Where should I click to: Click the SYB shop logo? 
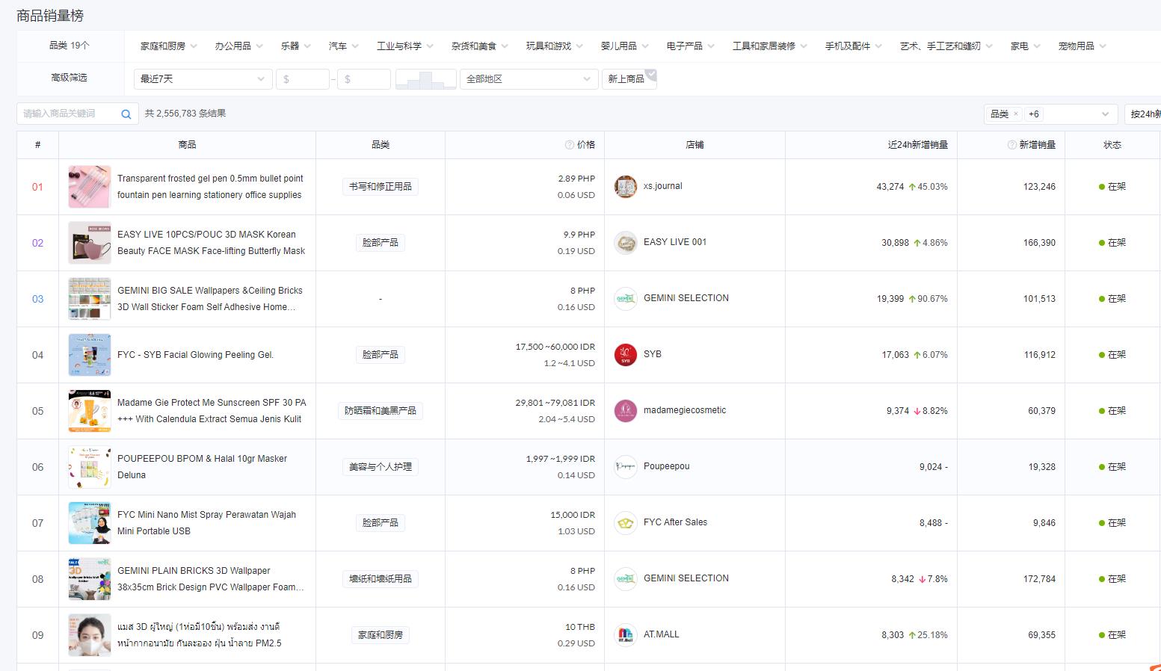[x=626, y=355]
